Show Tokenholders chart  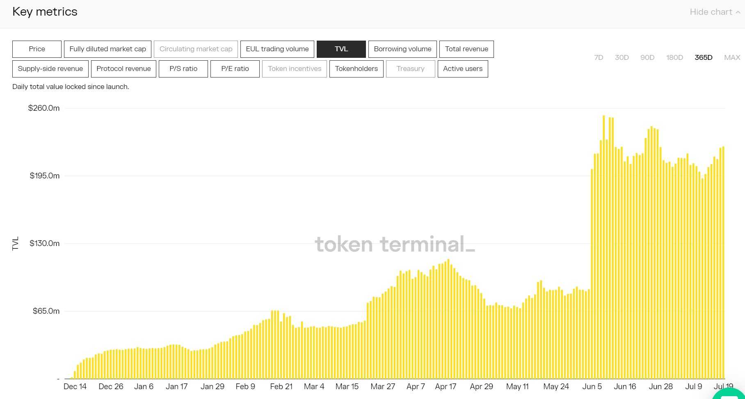(356, 69)
